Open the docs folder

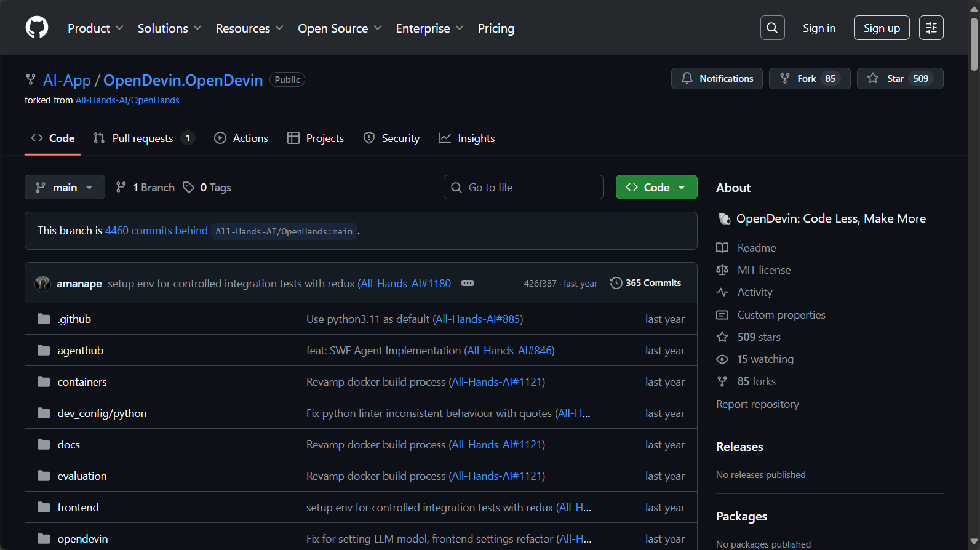click(x=68, y=445)
